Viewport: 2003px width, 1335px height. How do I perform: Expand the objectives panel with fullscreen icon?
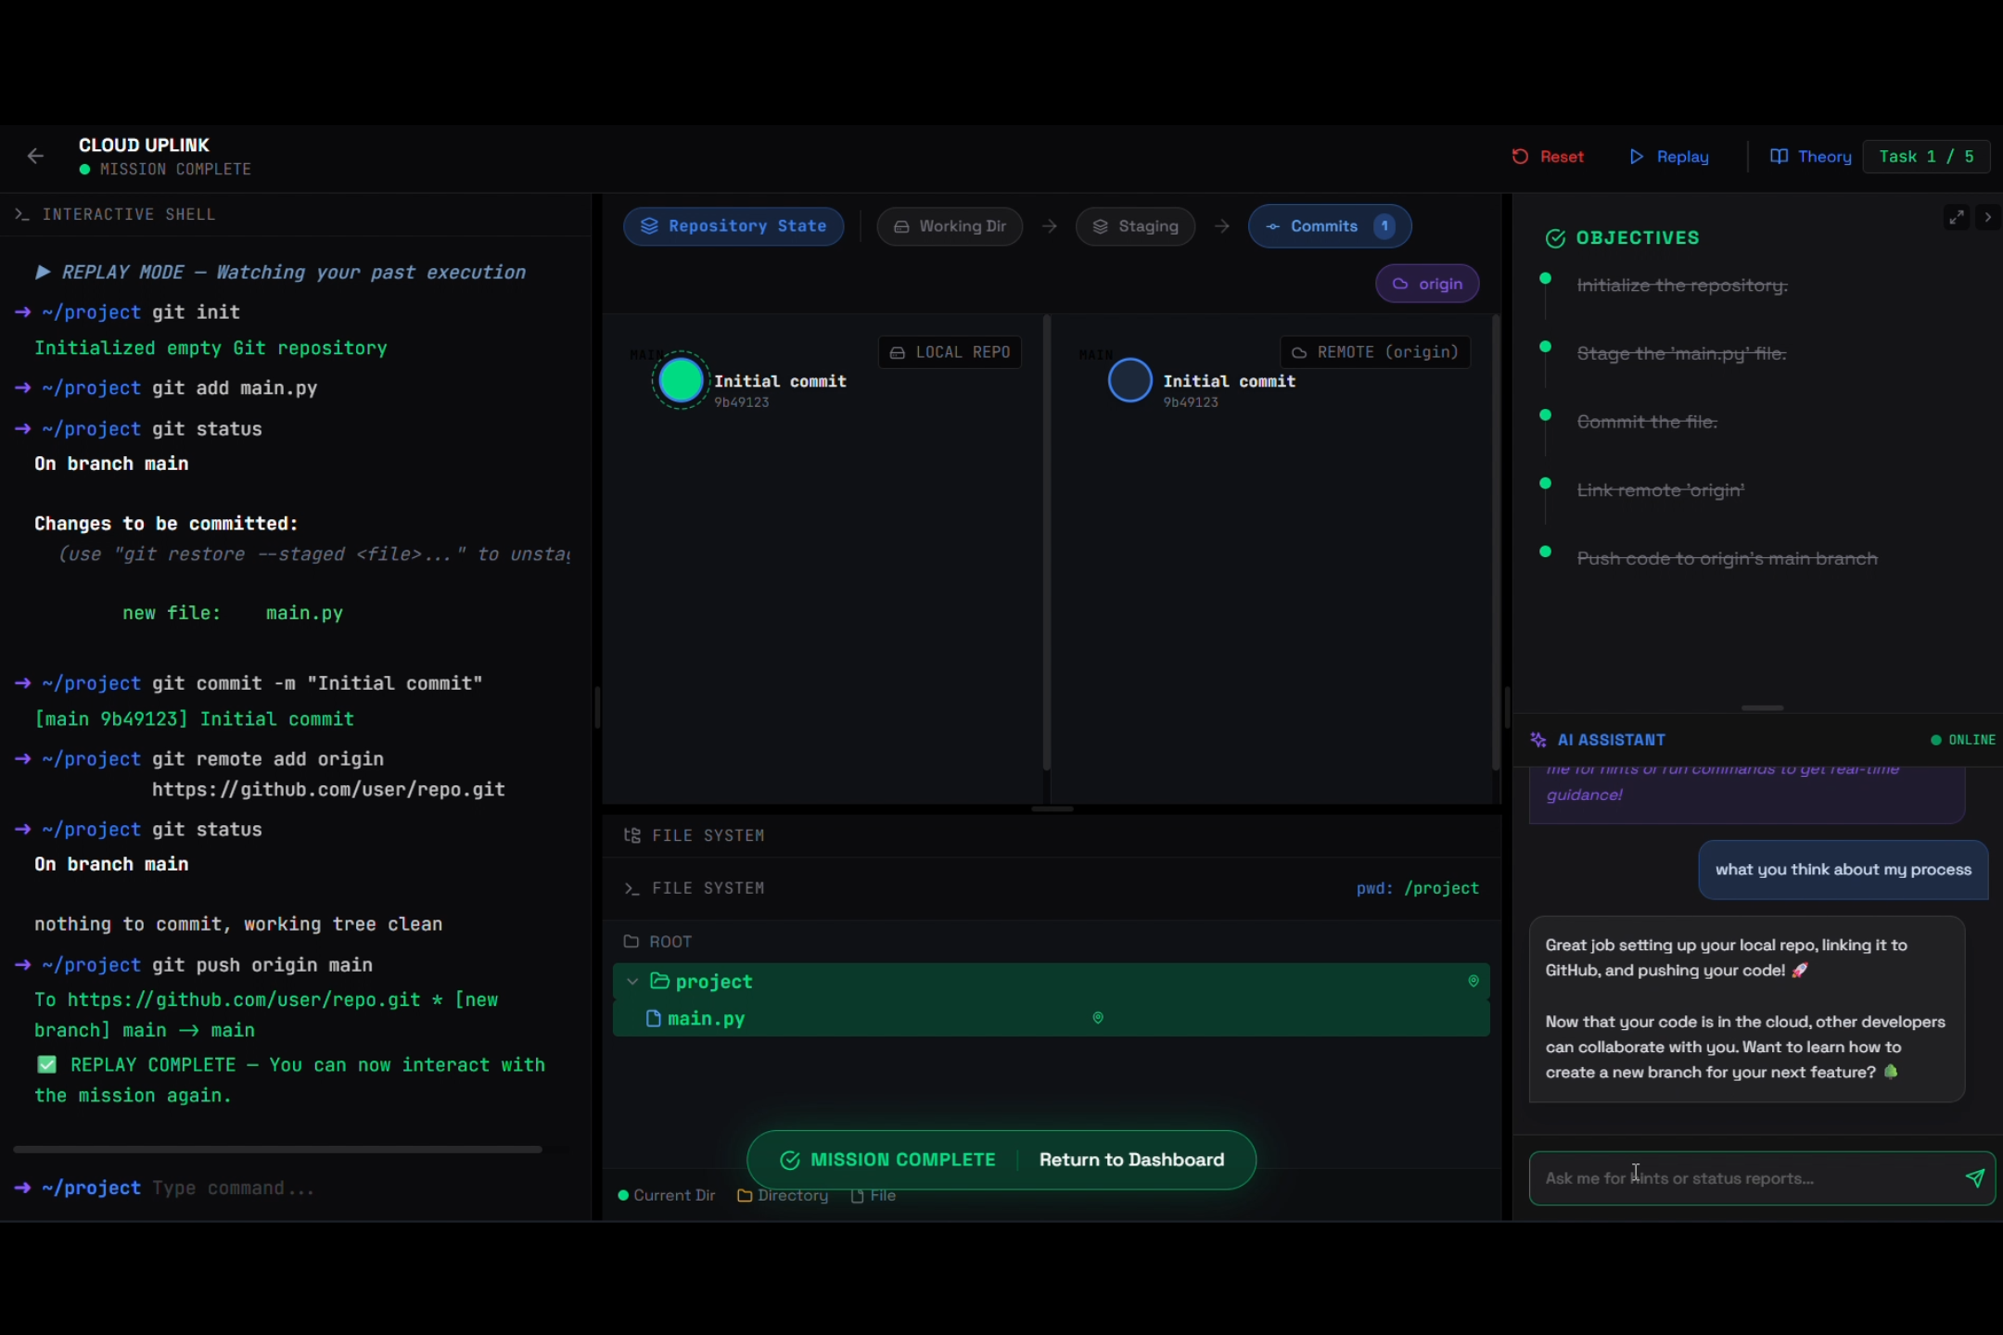[x=1956, y=217]
